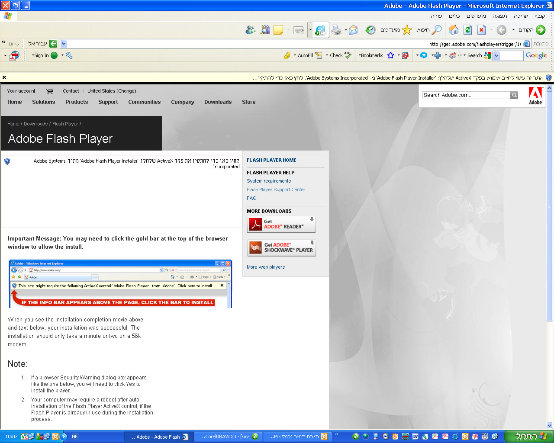Open Favorites (מועדפים) star in toolbar
Image resolution: width=554 pixels, height=443 pixels.
pyautogui.click(x=407, y=30)
